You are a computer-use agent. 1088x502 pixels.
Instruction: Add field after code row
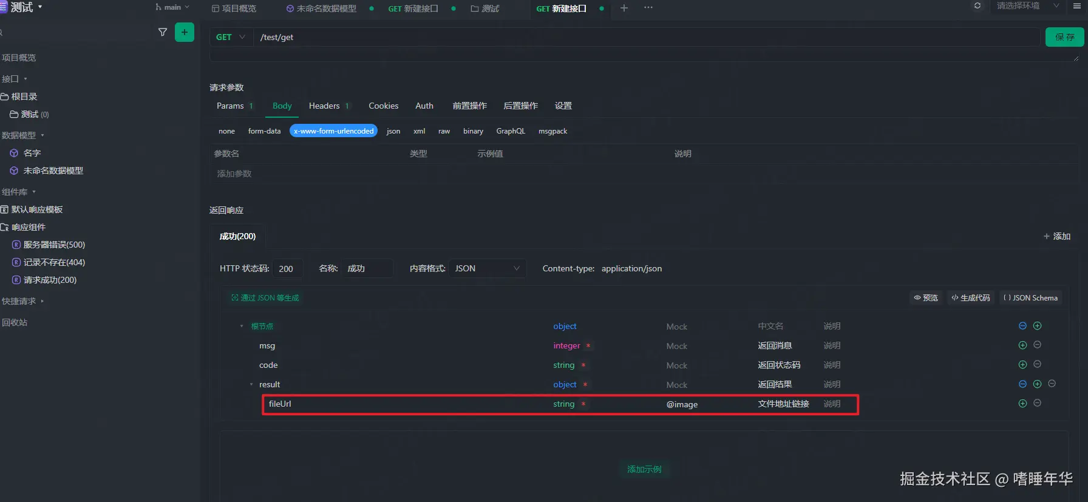pyautogui.click(x=1022, y=365)
